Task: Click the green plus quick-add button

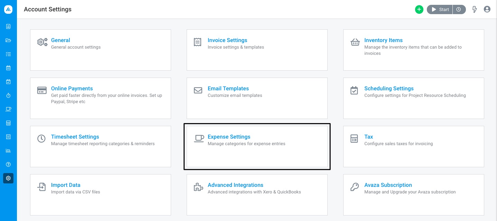Action: [419, 10]
